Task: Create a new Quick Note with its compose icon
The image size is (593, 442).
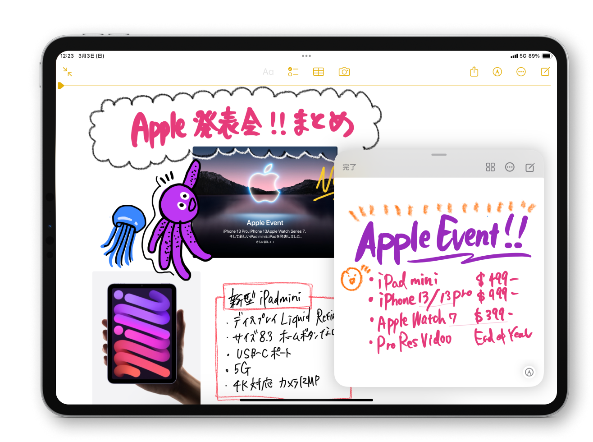Action: click(530, 167)
